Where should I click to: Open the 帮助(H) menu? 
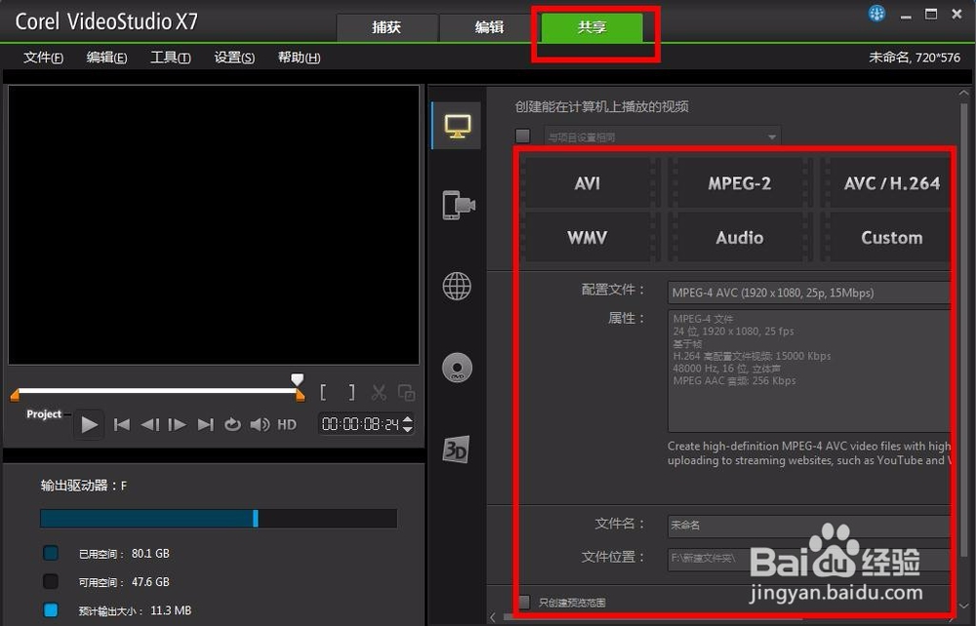point(299,58)
